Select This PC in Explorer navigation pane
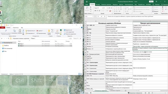This screenshot has width=168, height=94. [7, 48]
